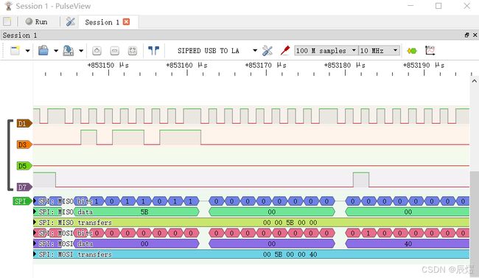This screenshot has width=479, height=278.
Task: Click the save session icon
Action: pyautogui.click(x=68, y=50)
